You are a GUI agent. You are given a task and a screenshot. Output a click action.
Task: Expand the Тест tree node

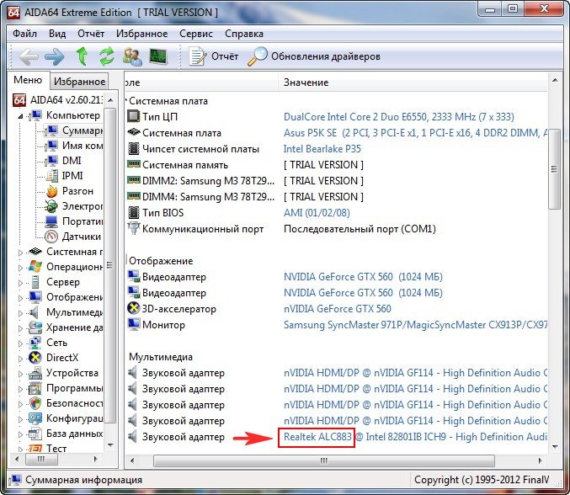pos(20,450)
